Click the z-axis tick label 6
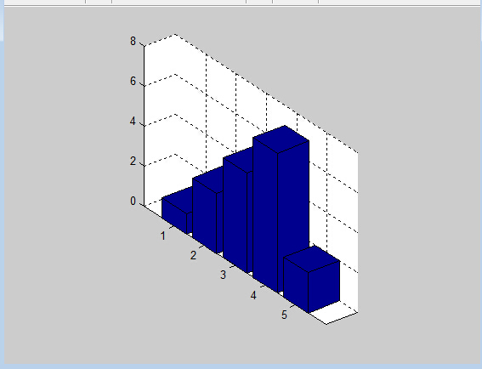Screen dimensions: 482x369 coord(133,82)
